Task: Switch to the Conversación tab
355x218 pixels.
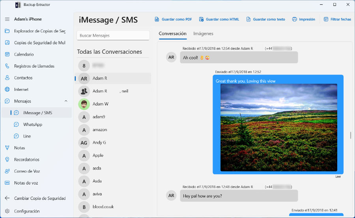Action: [172, 34]
